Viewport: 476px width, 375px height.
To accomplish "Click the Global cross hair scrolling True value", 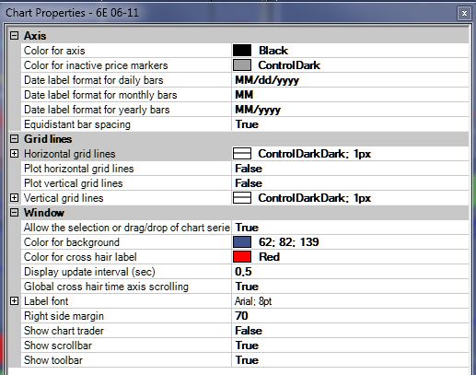I will [247, 287].
